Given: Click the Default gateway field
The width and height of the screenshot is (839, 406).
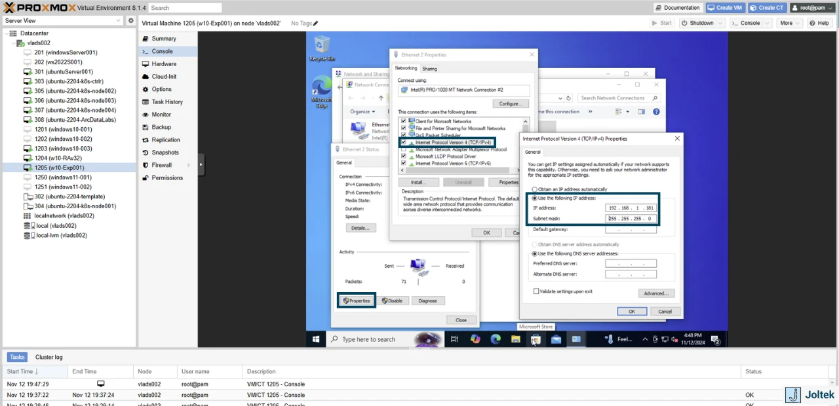Looking at the screenshot, I should tap(631, 229).
